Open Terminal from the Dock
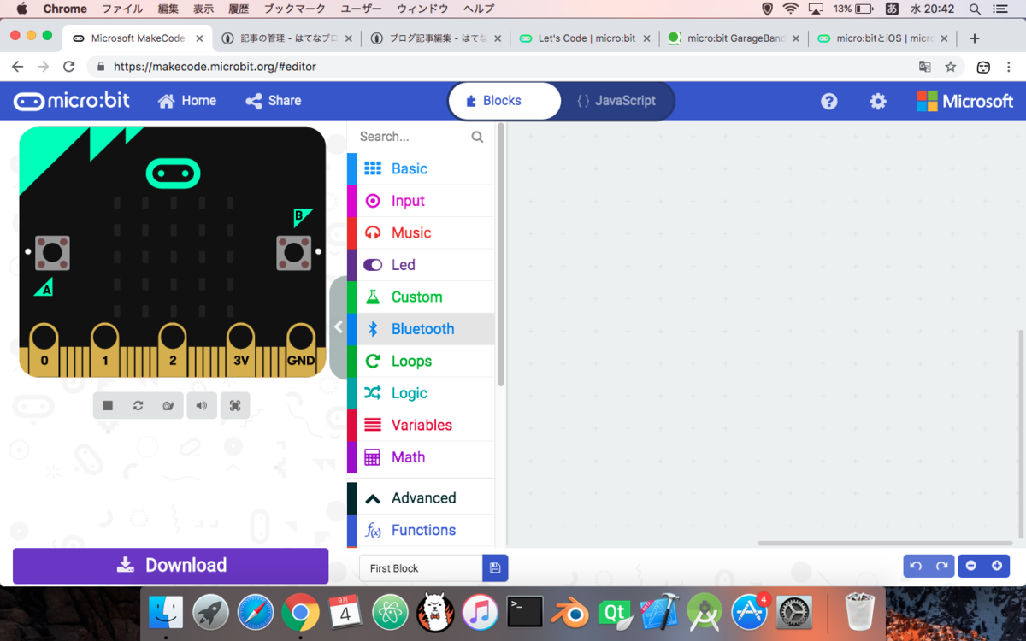Image resolution: width=1026 pixels, height=641 pixels. 524,612
